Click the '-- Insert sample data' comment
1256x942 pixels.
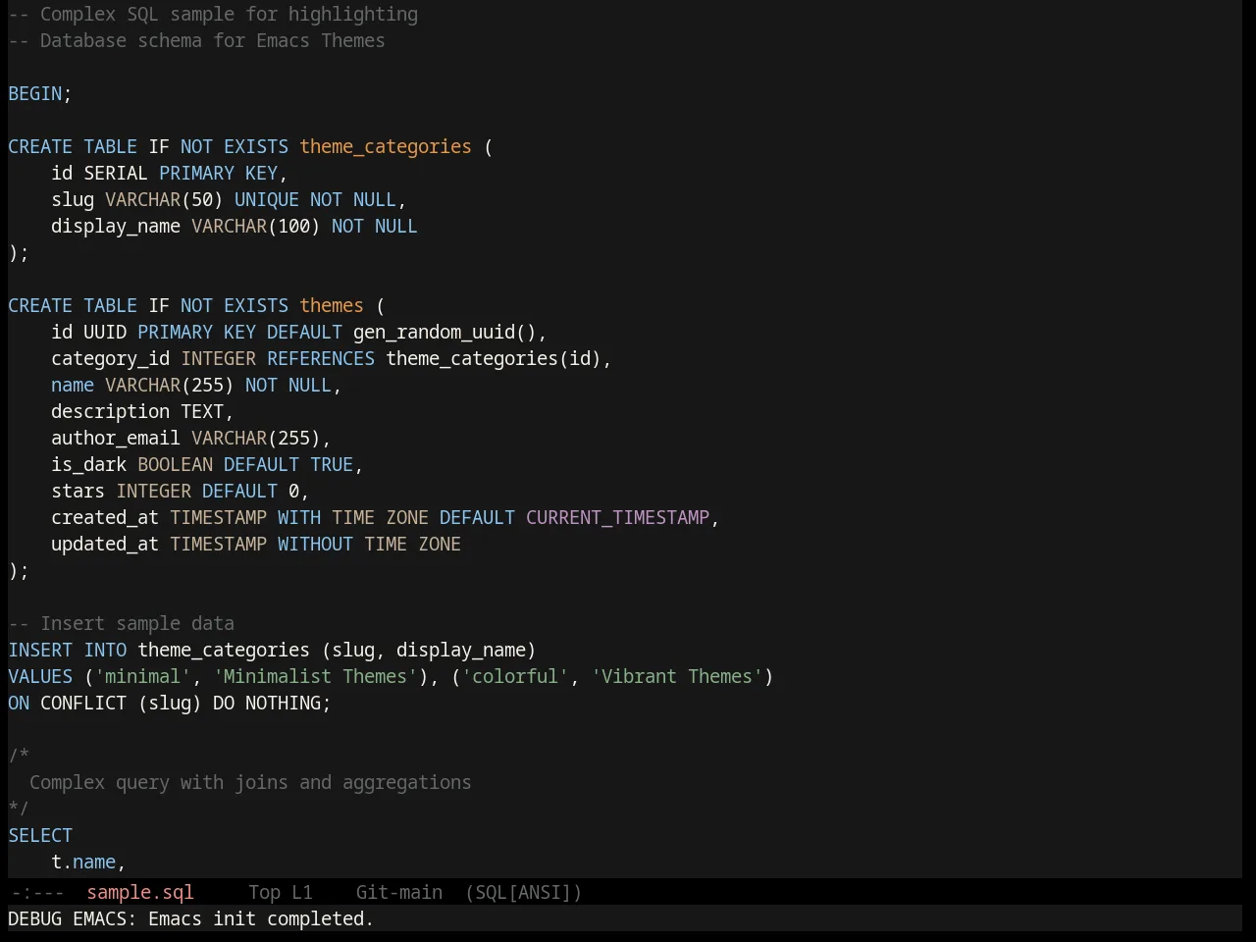[122, 623]
